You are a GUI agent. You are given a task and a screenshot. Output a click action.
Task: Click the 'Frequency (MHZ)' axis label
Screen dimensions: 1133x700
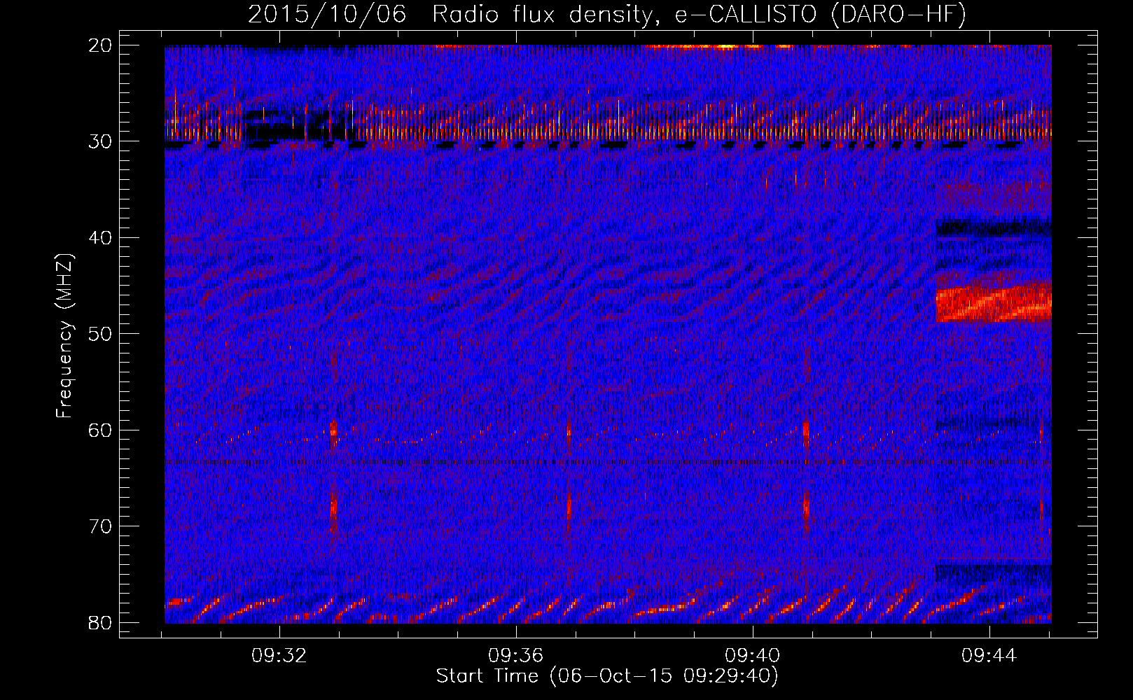pyautogui.click(x=64, y=335)
